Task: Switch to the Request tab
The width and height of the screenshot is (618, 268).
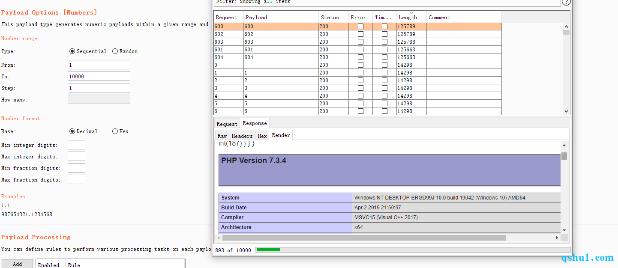Action: [227, 124]
